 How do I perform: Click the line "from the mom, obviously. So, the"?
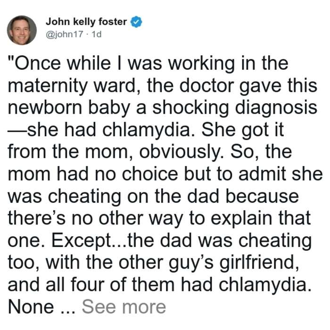tap(150, 153)
